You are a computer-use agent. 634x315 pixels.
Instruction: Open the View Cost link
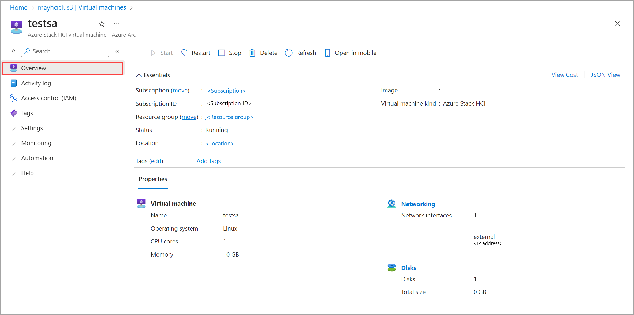point(565,75)
